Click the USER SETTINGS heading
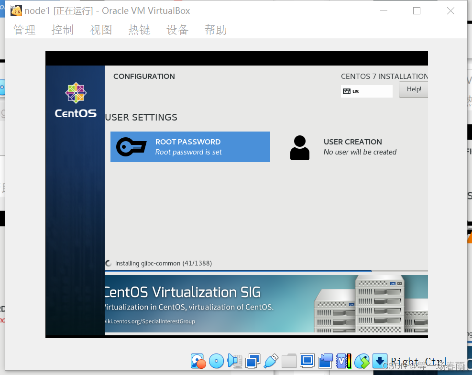Viewport: 472px width, 375px height. click(141, 117)
